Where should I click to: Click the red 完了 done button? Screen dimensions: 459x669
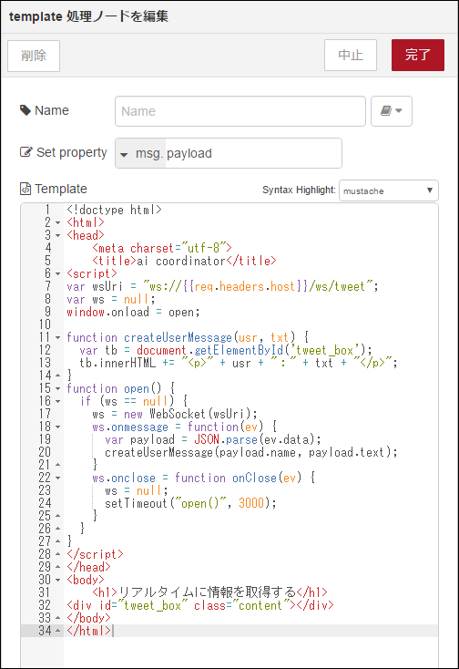[418, 55]
